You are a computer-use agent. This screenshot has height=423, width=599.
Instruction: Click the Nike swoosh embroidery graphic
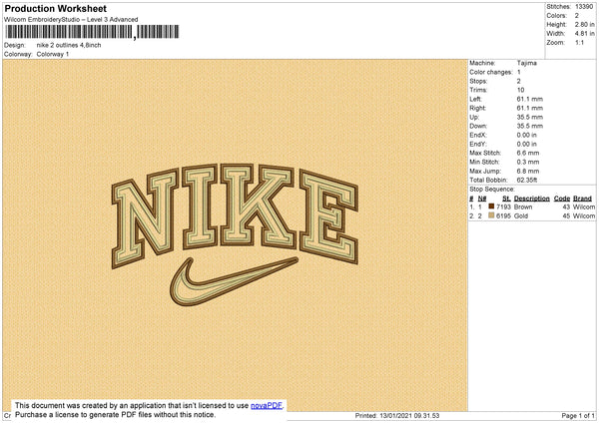point(234,281)
